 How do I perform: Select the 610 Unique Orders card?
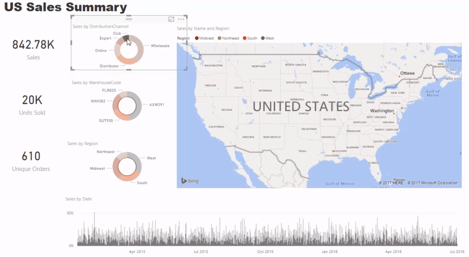tap(31, 161)
